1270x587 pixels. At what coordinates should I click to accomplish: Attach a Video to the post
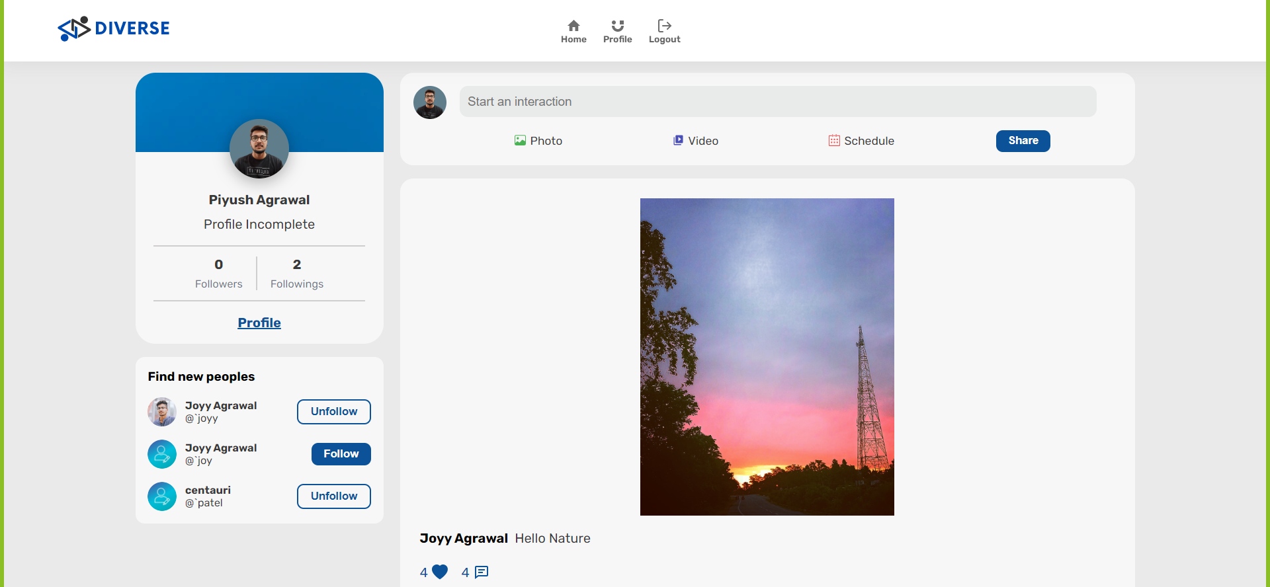(696, 141)
